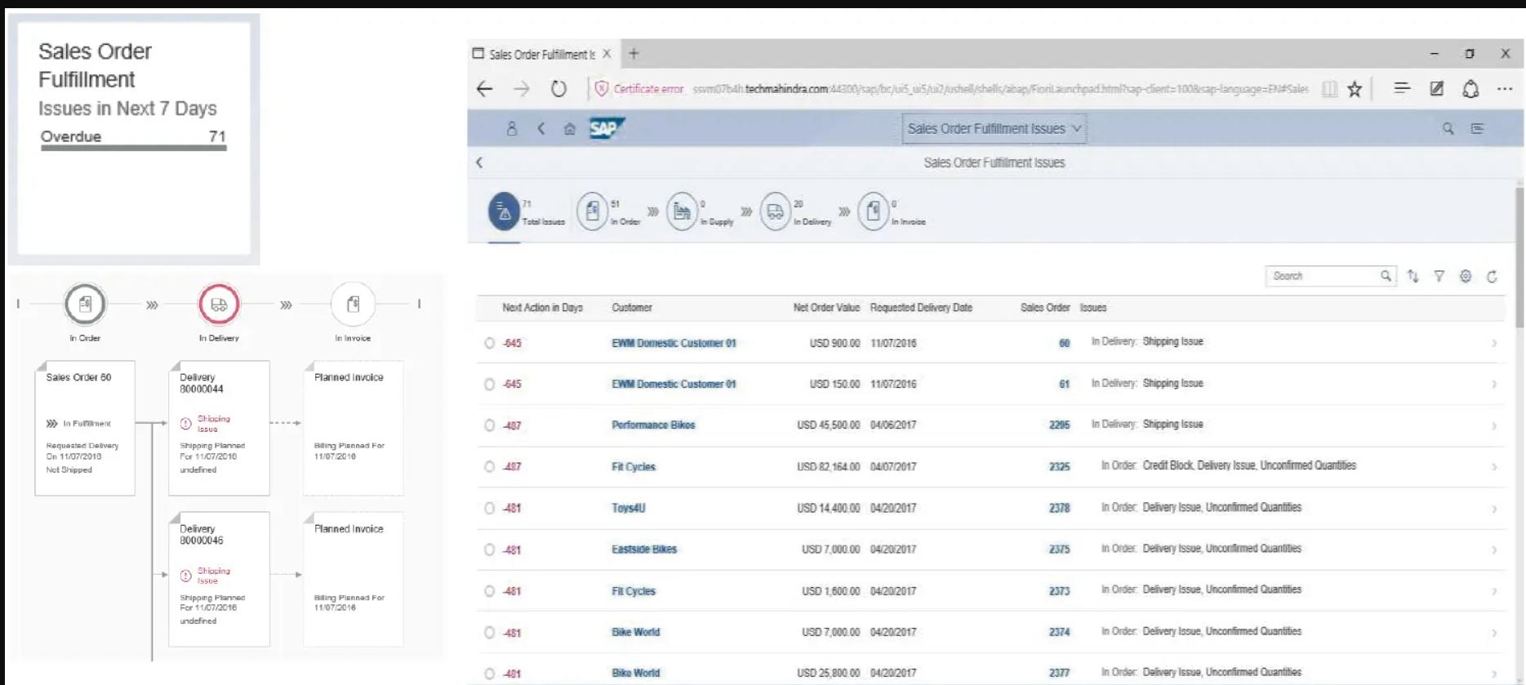Open details chevron for sales order 2325
Viewport: 1526px width, 685px height.
[1493, 467]
